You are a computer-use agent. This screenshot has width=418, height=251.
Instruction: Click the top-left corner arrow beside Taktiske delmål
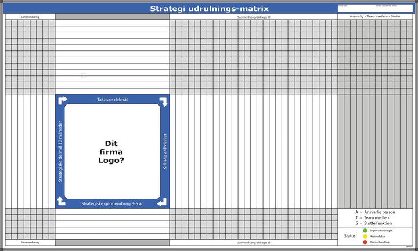click(x=63, y=100)
